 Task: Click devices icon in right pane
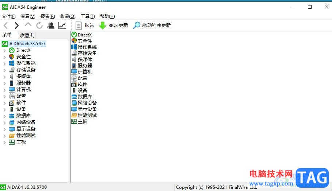tap(74, 90)
